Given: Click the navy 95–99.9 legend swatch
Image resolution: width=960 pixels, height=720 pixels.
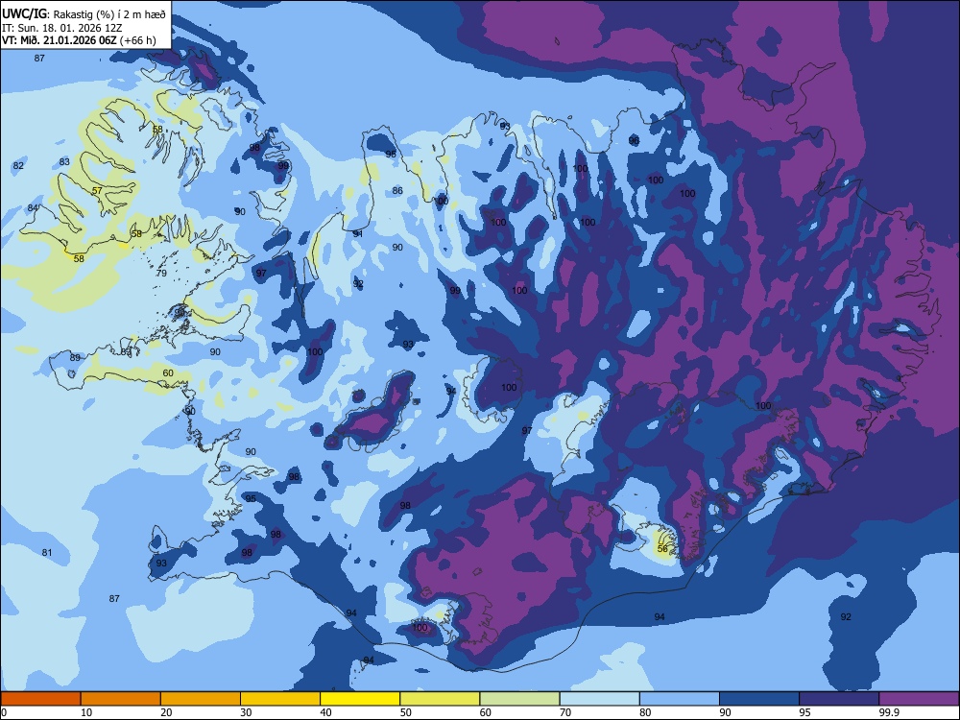Looking at the screenshot, I should 839,699.
